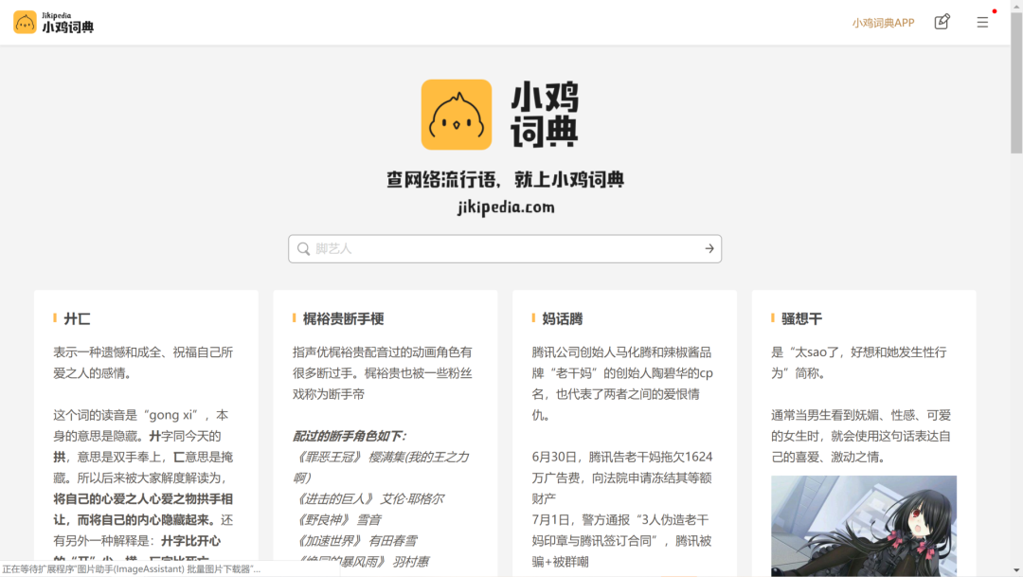Open the 妈话腾 entry title
Image resolution: width=1023 pixels, height=577 pixels.
coord(563,318)
